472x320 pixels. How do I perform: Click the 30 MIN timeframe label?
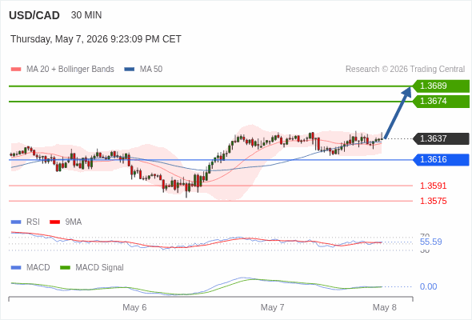pyautogui.click(x=86, y=15)
